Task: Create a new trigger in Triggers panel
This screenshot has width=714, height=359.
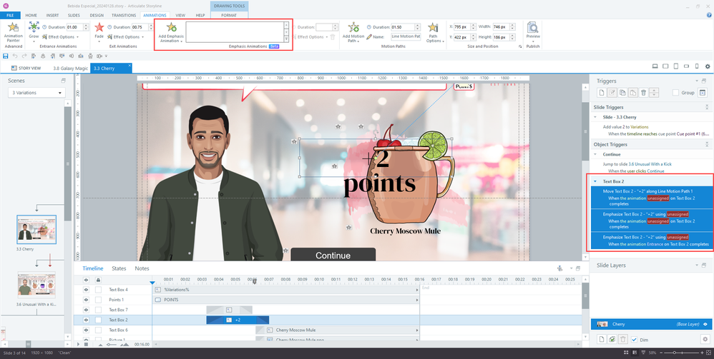Action: [x=600, y=93]
